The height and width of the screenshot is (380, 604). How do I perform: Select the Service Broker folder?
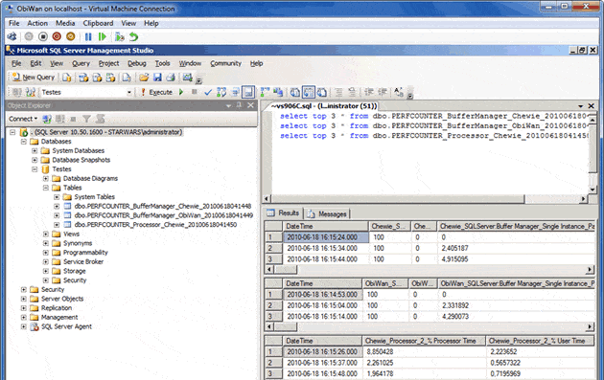(83, 261)
